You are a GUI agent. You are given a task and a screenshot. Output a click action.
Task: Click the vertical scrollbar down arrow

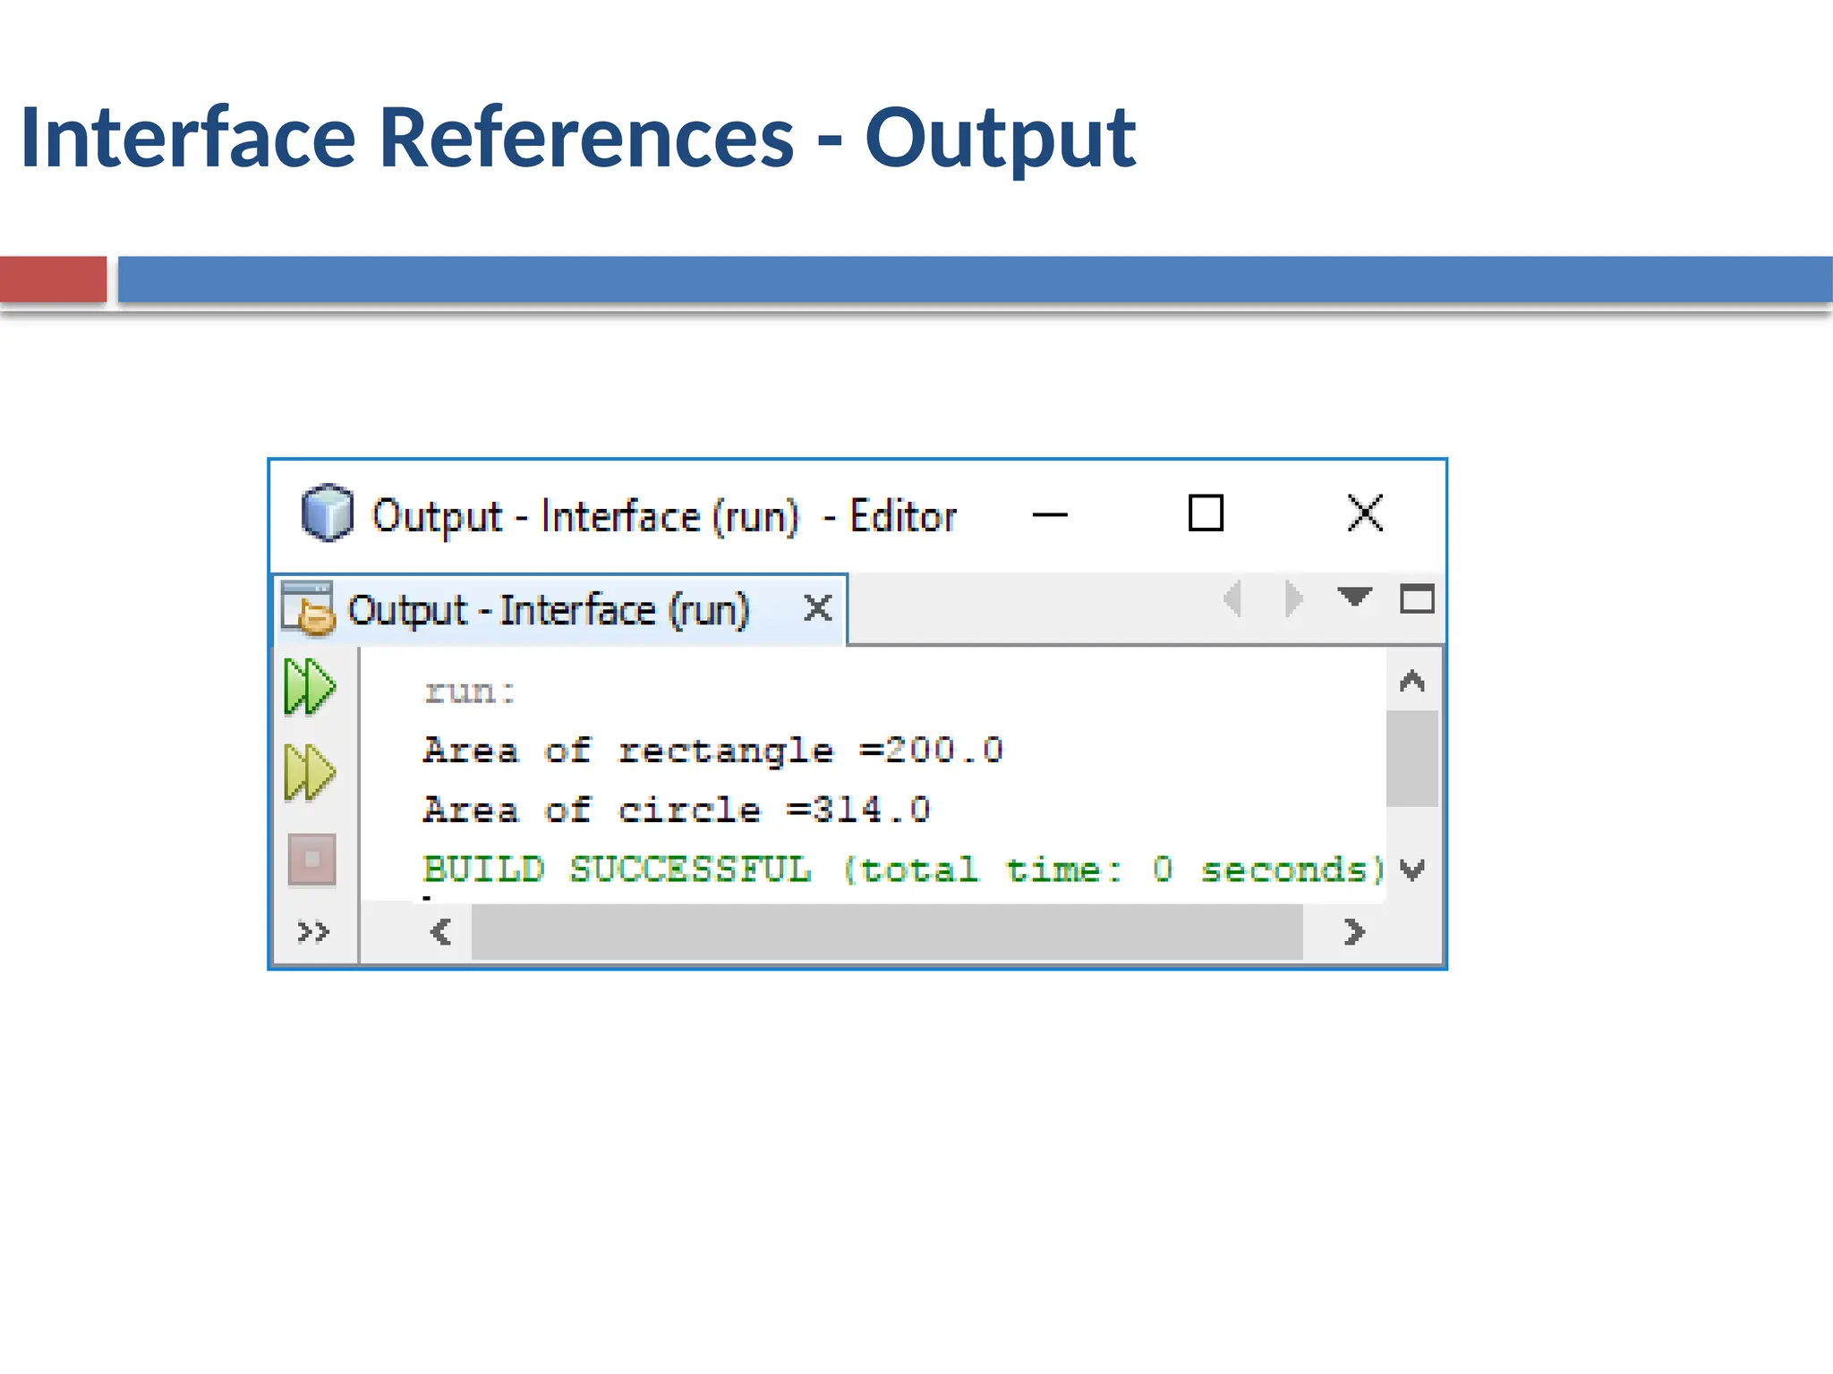1412,869
